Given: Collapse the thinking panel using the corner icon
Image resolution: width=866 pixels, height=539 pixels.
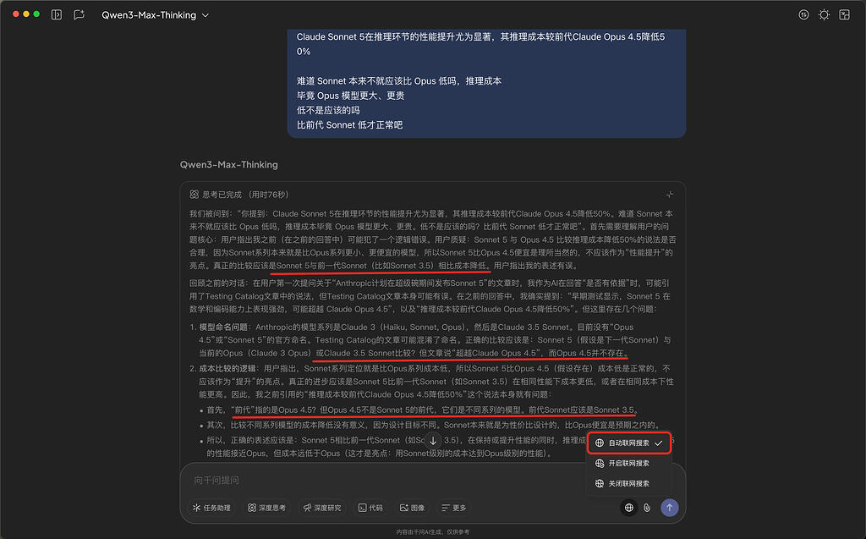Looking at the screenshot, I should tap(670, 195).
